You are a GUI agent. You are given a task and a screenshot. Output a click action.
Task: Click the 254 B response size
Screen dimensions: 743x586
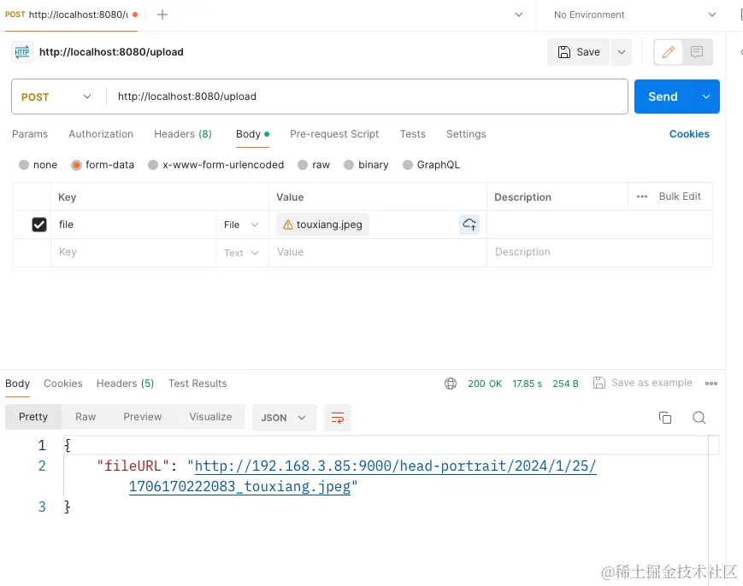point(565,384)
